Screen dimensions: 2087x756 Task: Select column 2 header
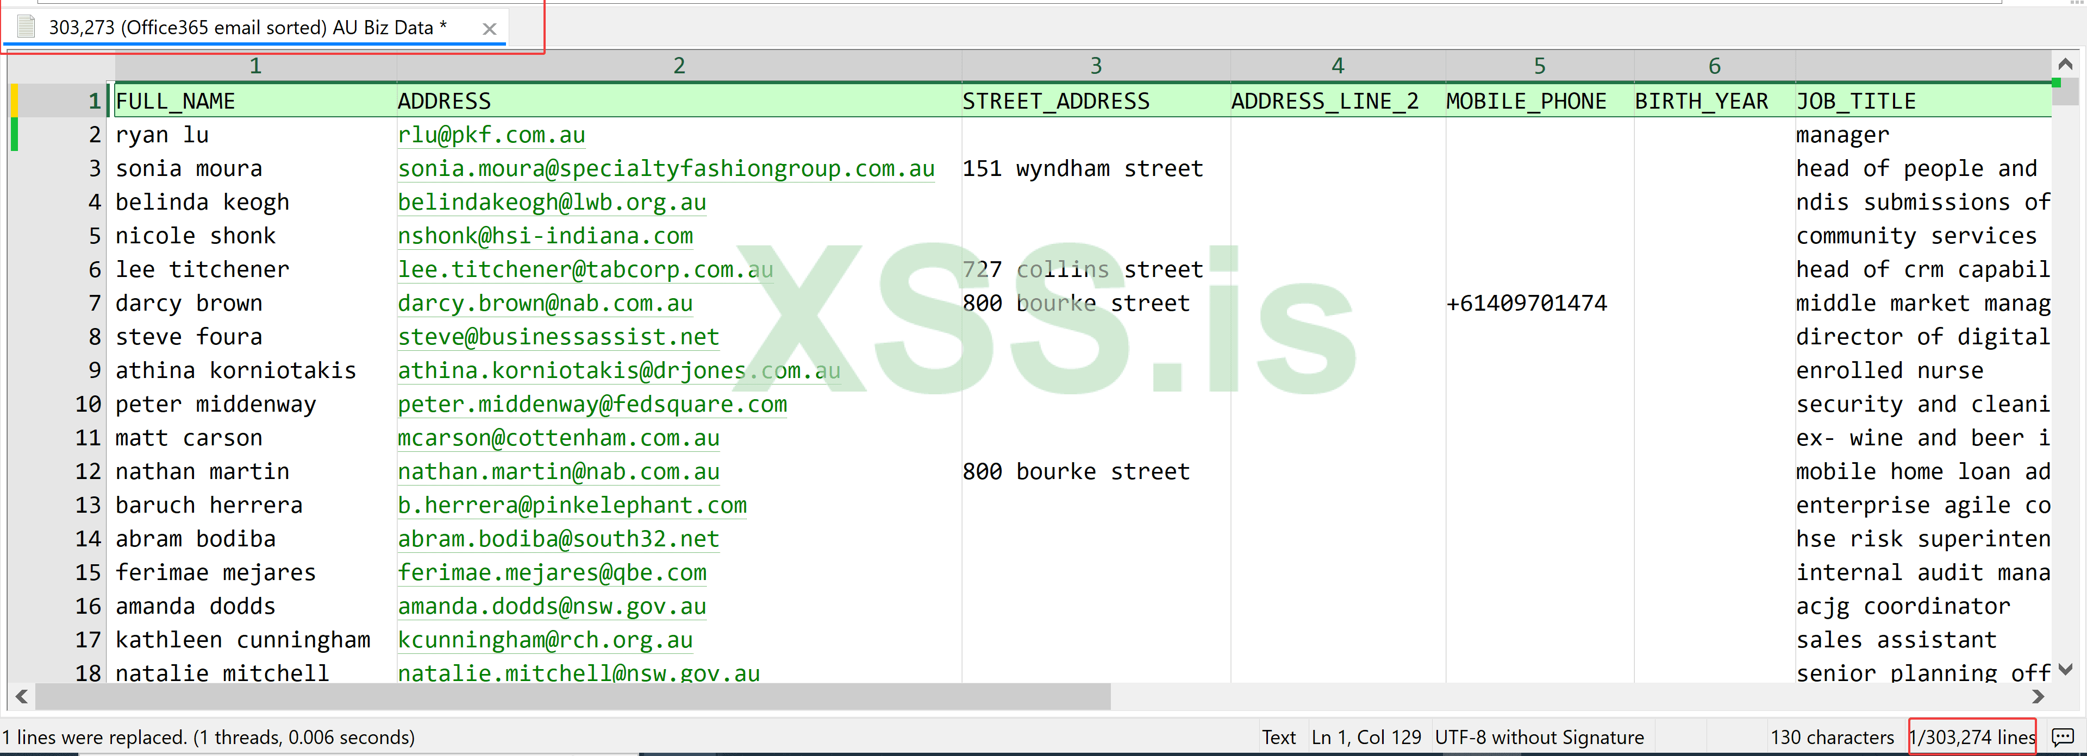point(679,66)
